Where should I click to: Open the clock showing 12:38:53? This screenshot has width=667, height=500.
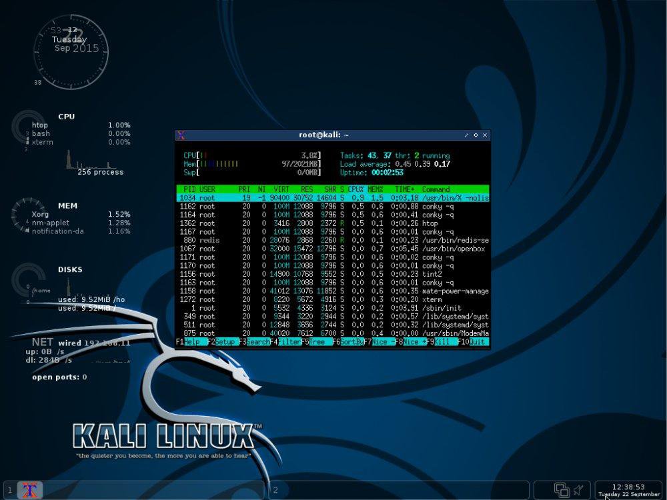(628, 490)
